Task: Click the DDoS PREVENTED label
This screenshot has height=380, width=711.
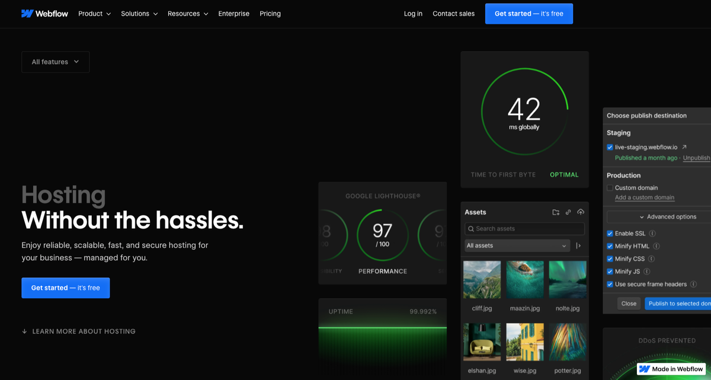Action: (x=667, y=341)
